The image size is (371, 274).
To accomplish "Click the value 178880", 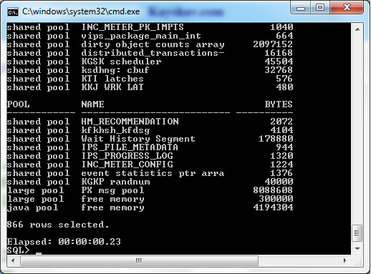I will (276, 139).
